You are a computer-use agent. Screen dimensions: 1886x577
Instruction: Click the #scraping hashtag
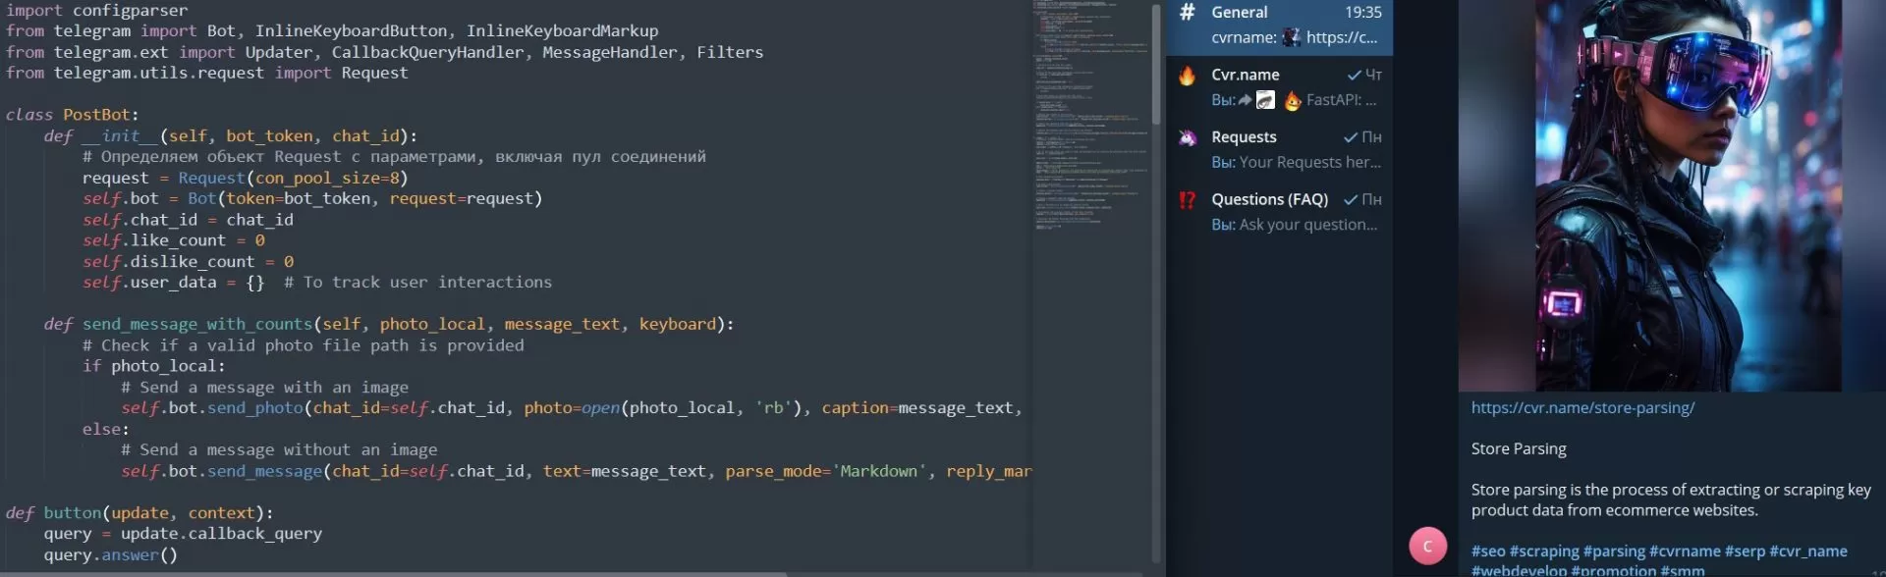(1544, 551)
